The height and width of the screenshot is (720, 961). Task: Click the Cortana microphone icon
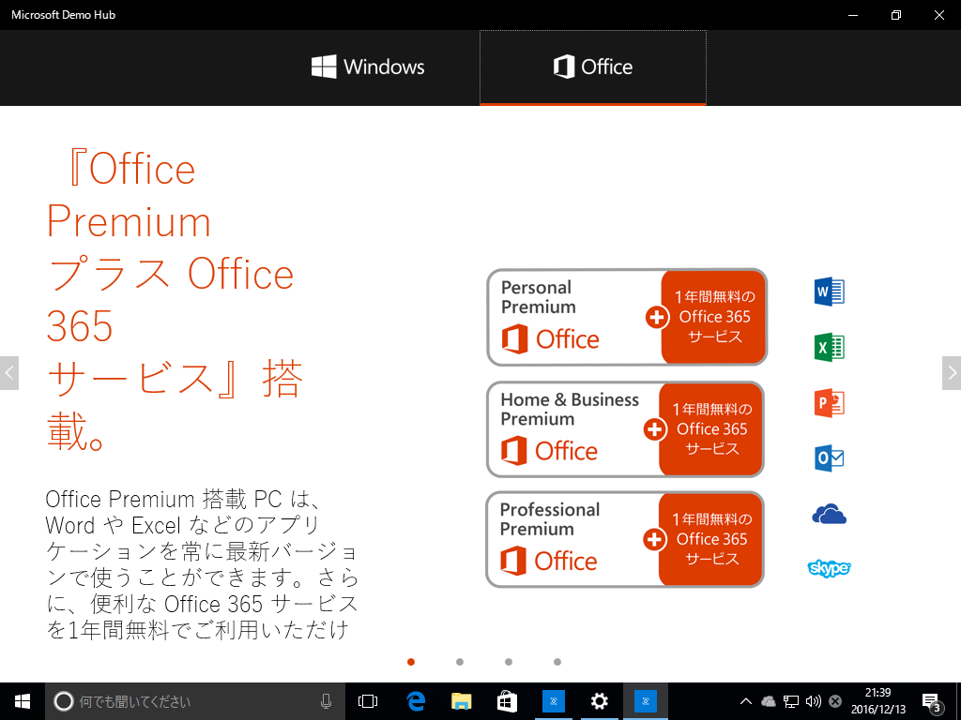(x=326, y=701)
